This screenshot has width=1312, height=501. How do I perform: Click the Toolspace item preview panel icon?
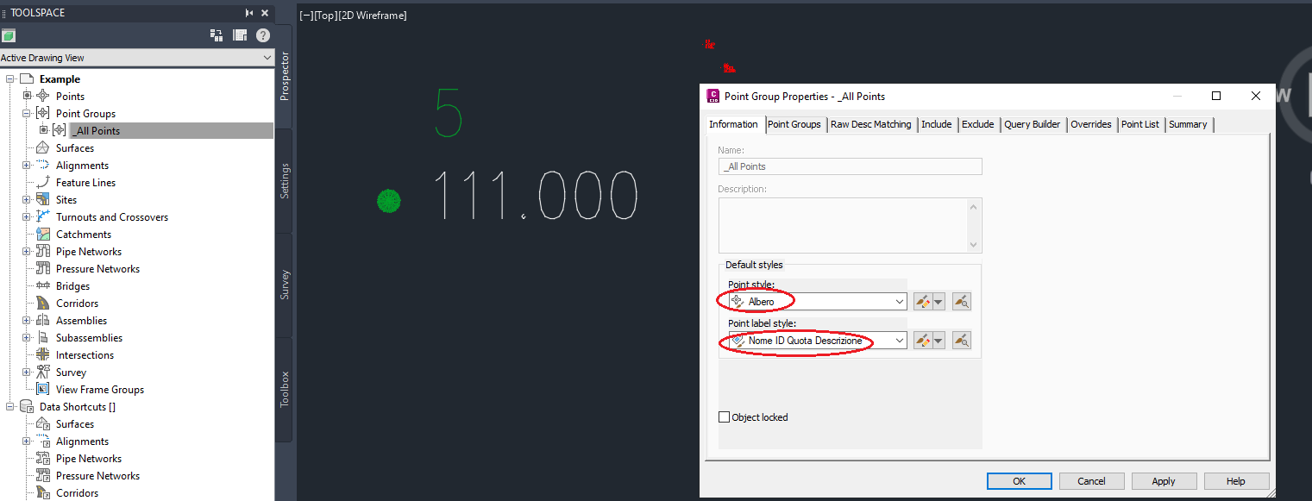point(240,35)
